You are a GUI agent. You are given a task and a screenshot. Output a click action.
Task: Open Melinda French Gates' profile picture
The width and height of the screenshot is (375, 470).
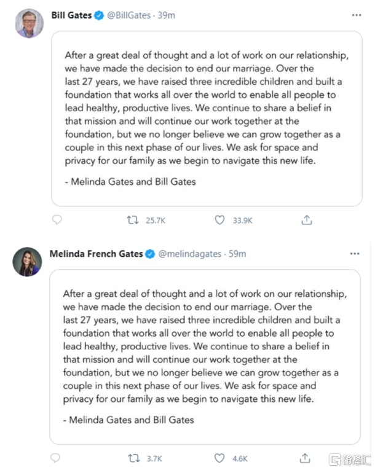[x=27, y=262]
